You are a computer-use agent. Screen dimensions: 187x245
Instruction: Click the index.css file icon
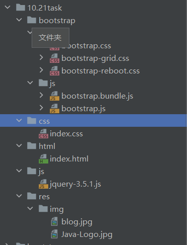pos(43,134)
